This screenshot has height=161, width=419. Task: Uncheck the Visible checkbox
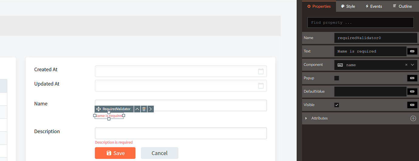[336, 105]
